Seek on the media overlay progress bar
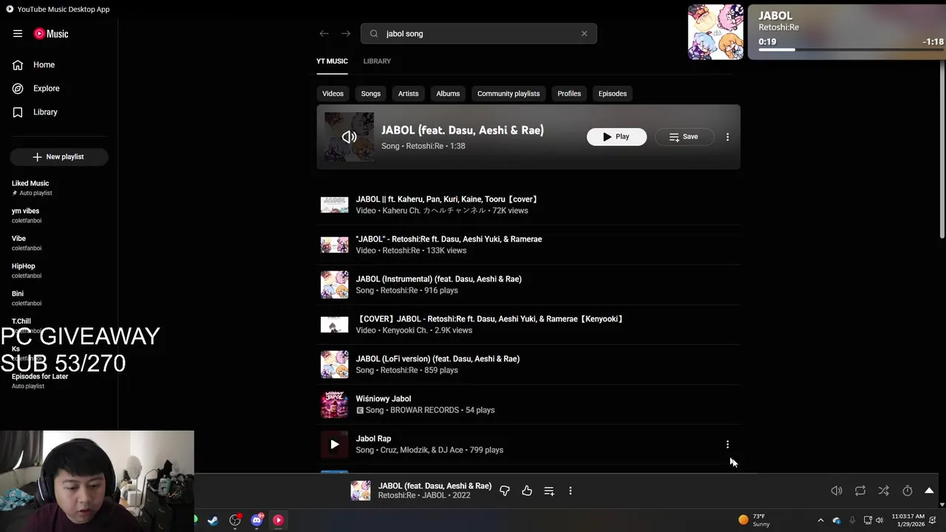 click(x=851, y=50)
